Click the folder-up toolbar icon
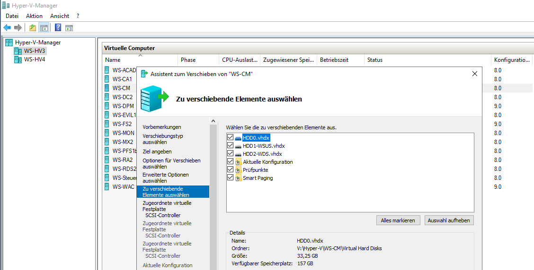Viewport: 534px width, 270px height. [x=33, y=28]
